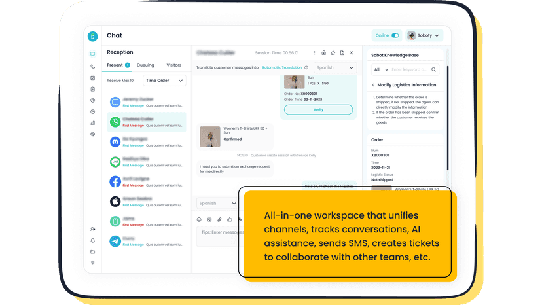The width and height of the screenshot is (542, 305).
Task: Click the more options dots in chat header
Action: tap(314, 53)
